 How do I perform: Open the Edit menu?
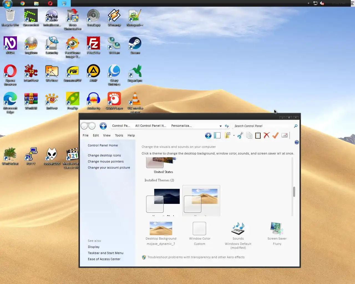(x=96, y=135)
